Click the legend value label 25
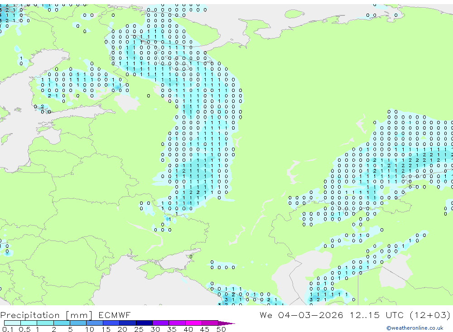 [x=139, y=329]
